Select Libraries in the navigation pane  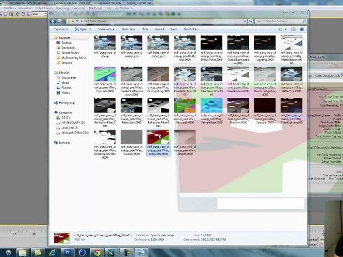64,72
